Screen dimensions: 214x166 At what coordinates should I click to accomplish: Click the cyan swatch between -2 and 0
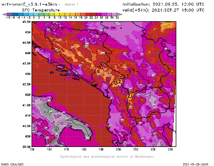[31, 15]
